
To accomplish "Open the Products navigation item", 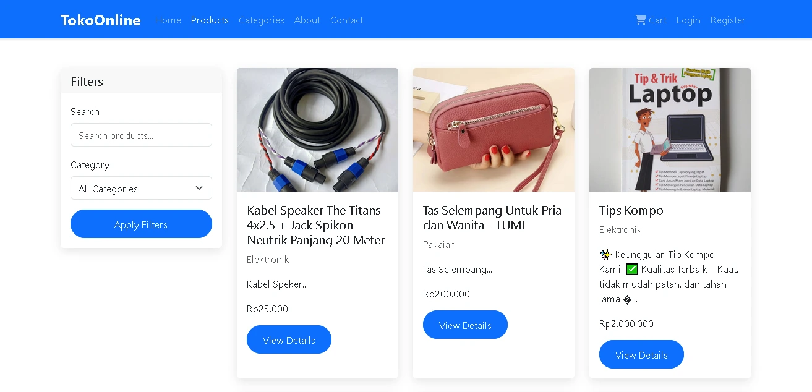I will click(210, 20).
